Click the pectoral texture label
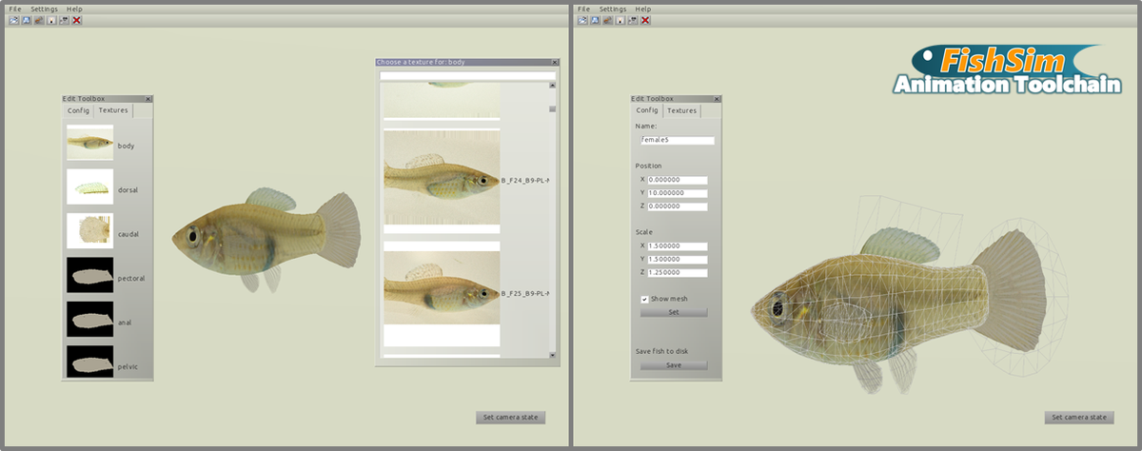Screen dimensions: 1142x451 click(131, 278)
